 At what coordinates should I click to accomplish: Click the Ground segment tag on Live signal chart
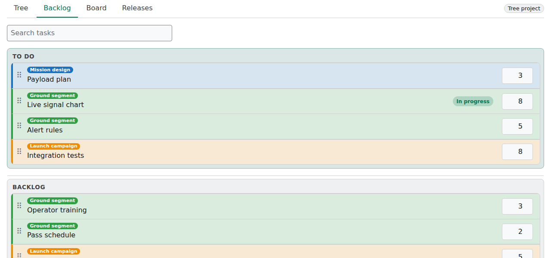(53, 95)
